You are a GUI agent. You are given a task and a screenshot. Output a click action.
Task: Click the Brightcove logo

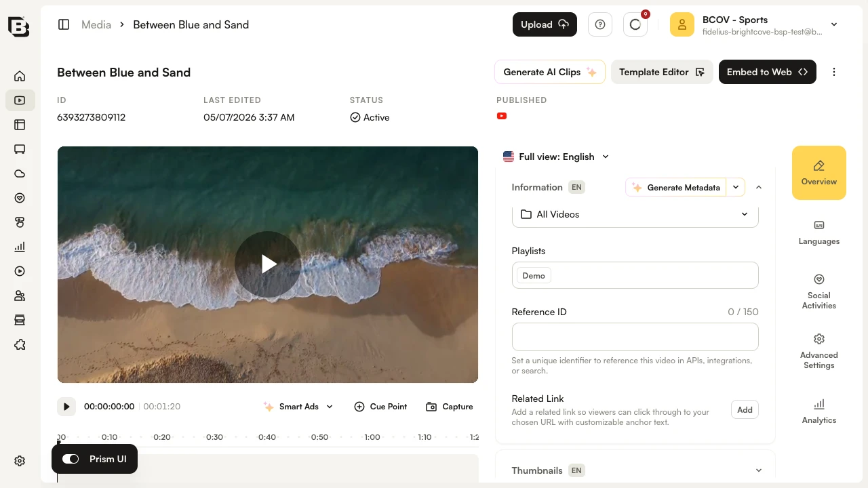tap(19, 26)
